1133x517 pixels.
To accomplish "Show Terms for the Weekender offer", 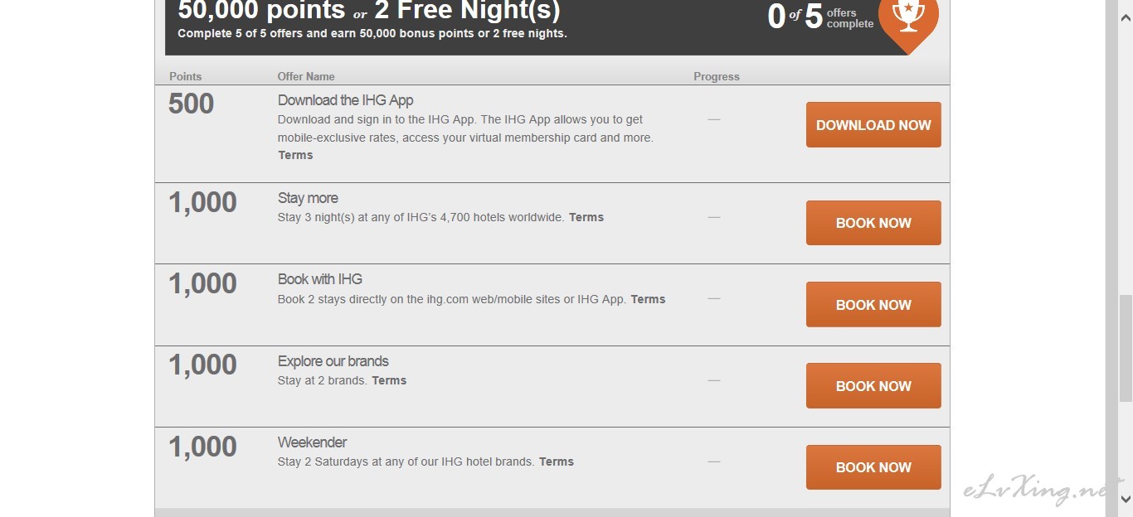I will coord(557,461).
